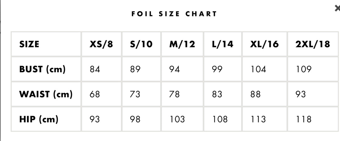Click the BUST (cm) row label

click(x=42, y=69)
